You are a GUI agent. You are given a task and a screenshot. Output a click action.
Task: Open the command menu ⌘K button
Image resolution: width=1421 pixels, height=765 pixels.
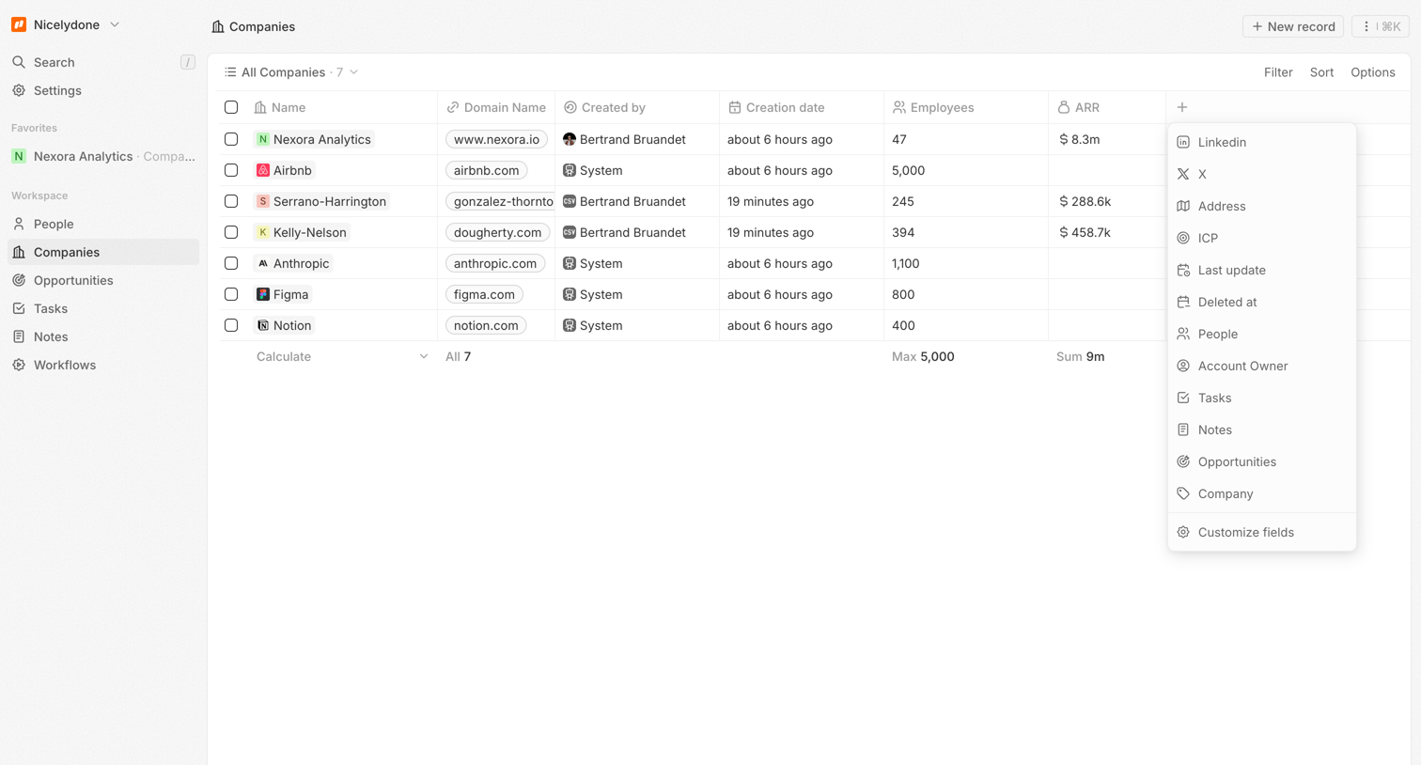click(x=1381, y=26)
